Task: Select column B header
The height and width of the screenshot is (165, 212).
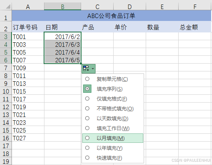Action: click(x=63, y=7)
